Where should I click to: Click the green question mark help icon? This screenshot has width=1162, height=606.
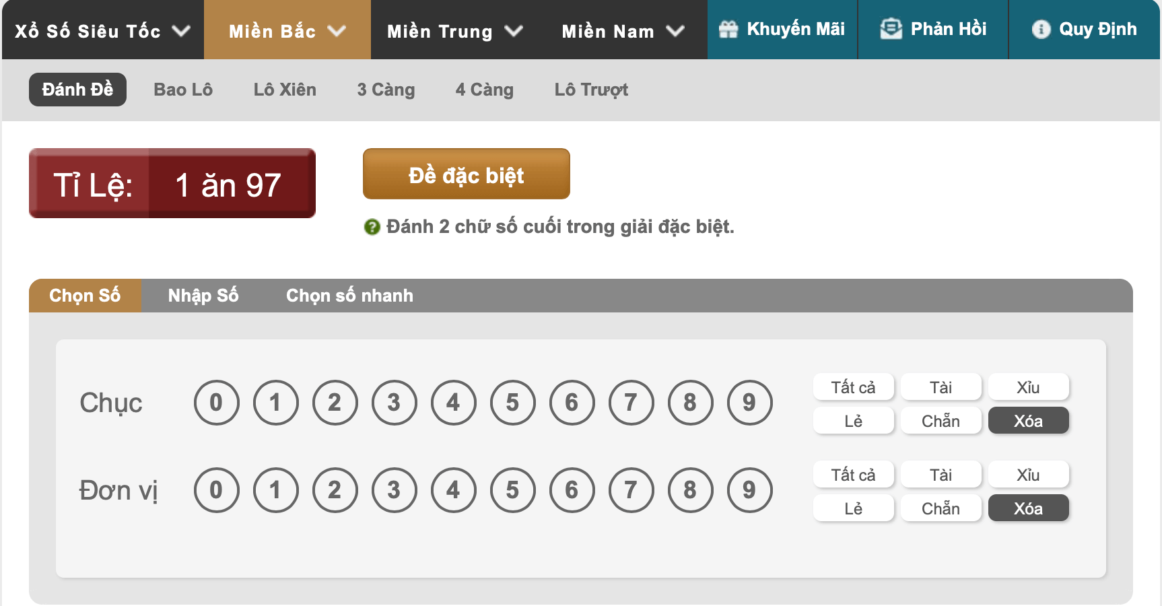372,227
